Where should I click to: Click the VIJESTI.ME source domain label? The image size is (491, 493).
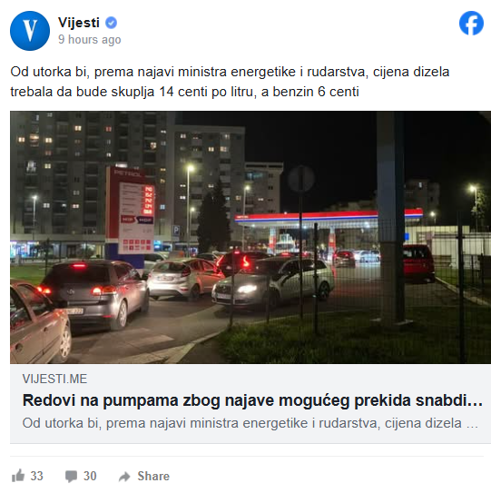click(54, 379)
